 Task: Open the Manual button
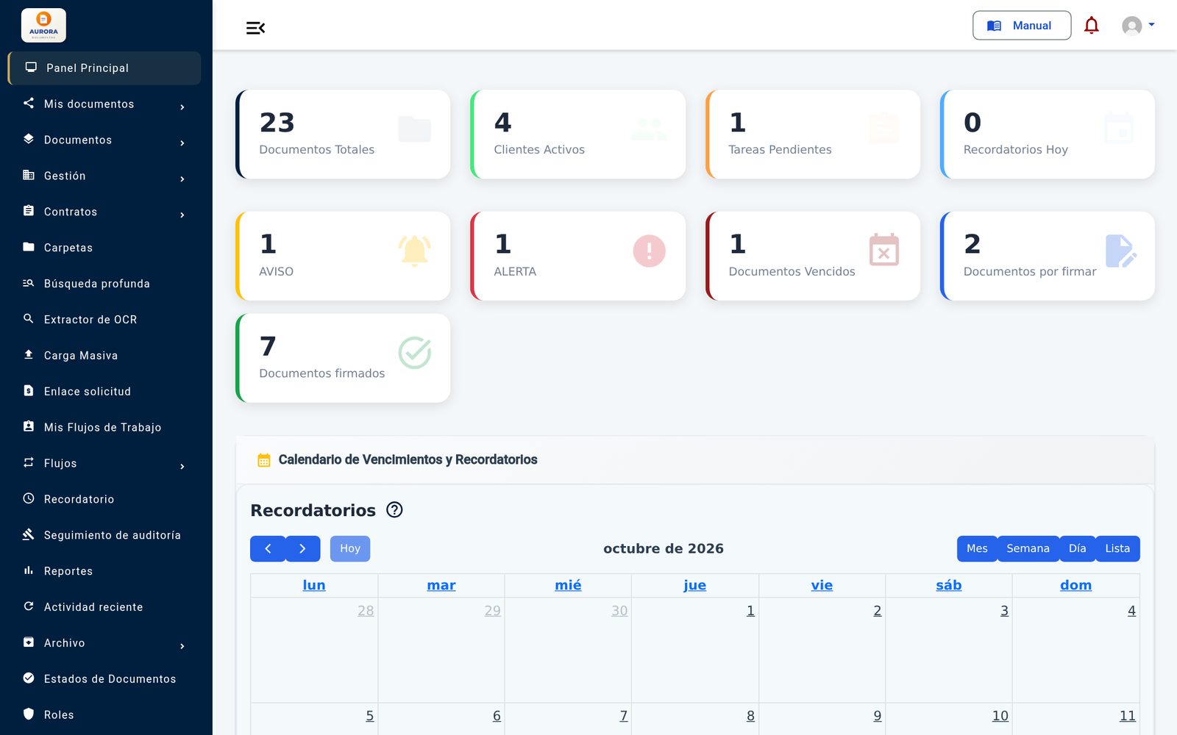(1022, 26)
